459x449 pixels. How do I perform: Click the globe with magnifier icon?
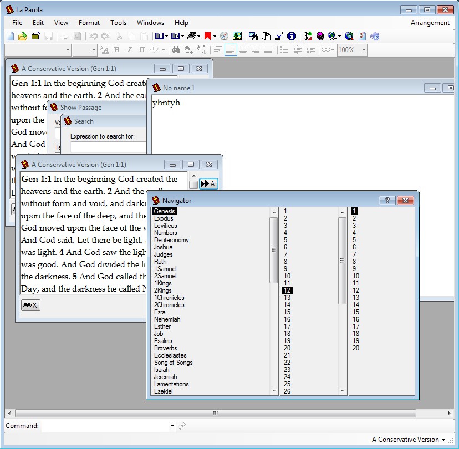tap(349, 36)
